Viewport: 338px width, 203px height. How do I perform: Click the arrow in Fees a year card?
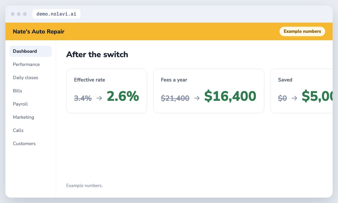click(x=197, y=98)
